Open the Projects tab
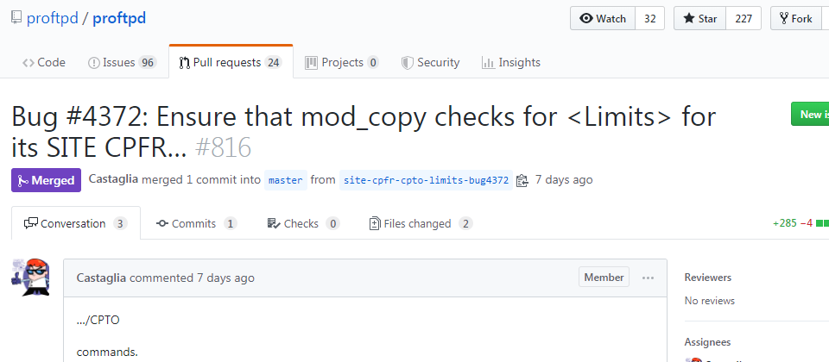 [342, 62]
